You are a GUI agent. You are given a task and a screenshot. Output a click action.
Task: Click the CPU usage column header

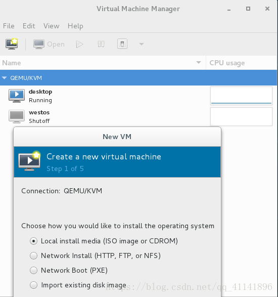[x=242, y=63]
